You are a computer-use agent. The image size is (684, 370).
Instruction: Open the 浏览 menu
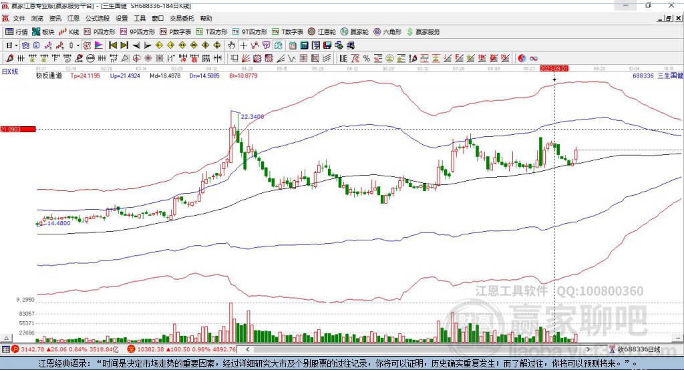pyautogui.click(x=37, y=18)
